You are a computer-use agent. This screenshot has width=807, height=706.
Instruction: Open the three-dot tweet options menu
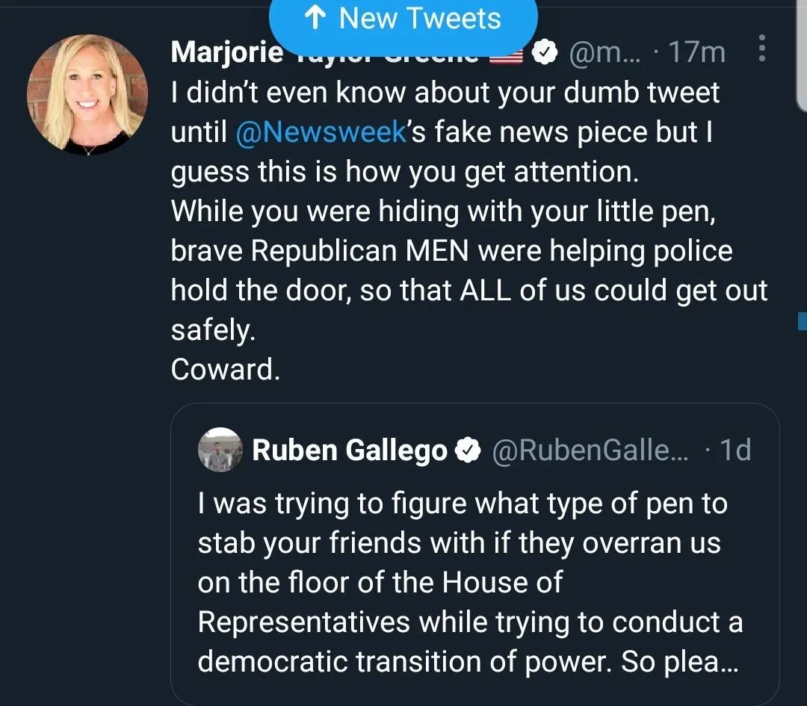[761, 49]
